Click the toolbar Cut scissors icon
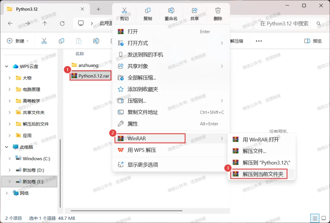The image size is (330, 223). [x=44, y=41]
